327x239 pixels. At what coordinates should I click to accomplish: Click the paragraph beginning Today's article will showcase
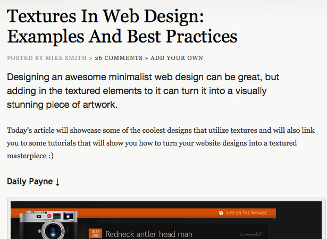click(x=161, y=143)
